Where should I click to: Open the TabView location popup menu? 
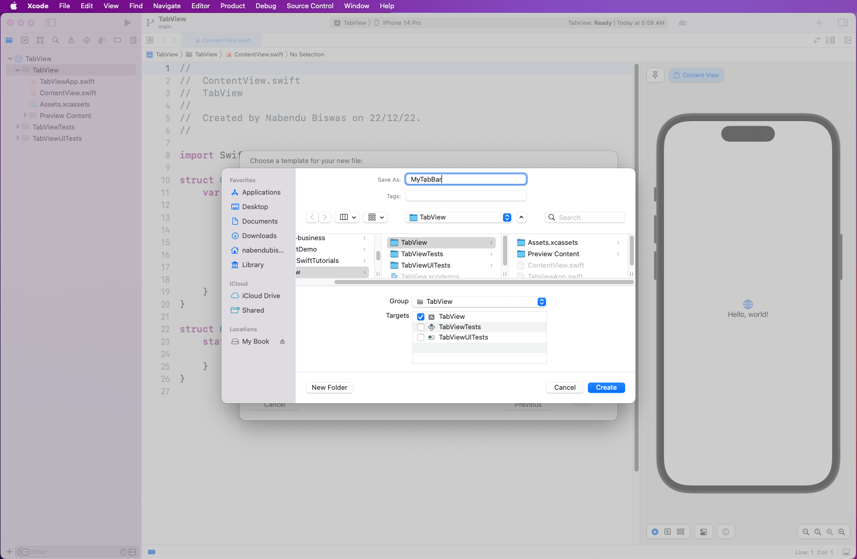[459, 217]
